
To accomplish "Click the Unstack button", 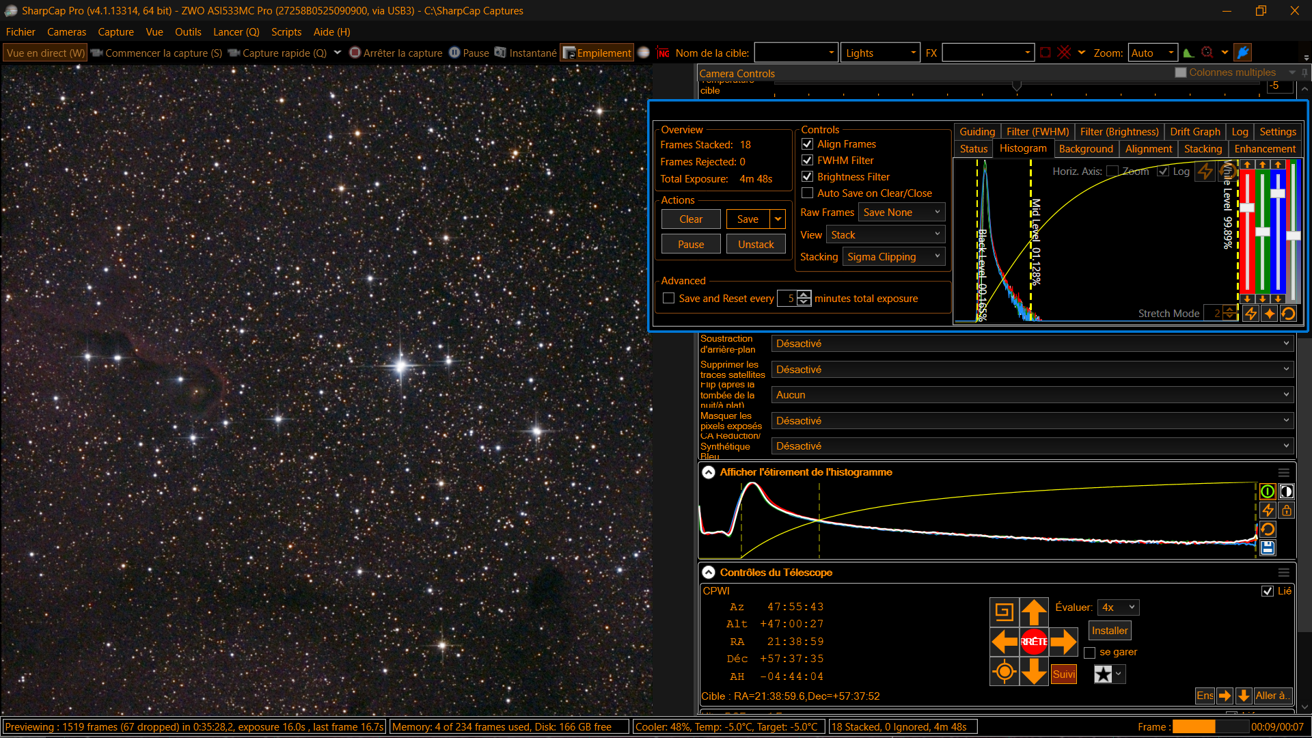I will point(756,245).
